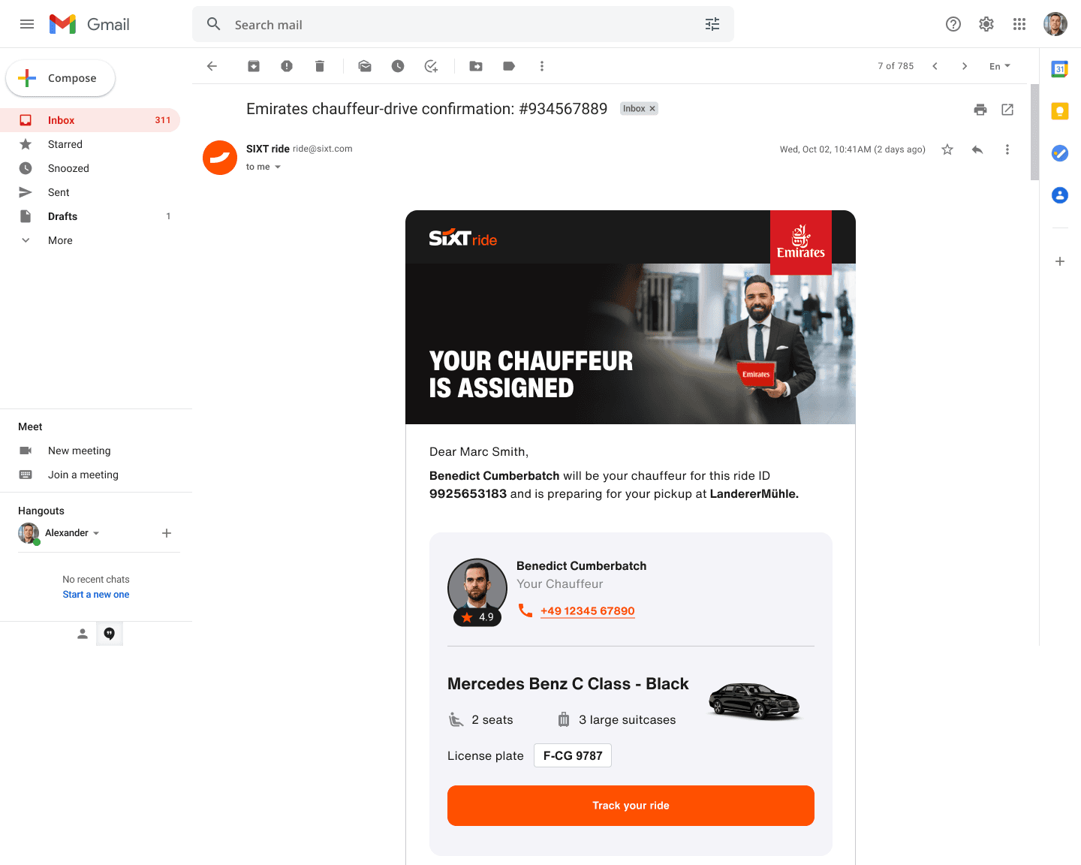1081x865 pixels.
Task: Print the email with the printer icon
Action: point(980,110)
